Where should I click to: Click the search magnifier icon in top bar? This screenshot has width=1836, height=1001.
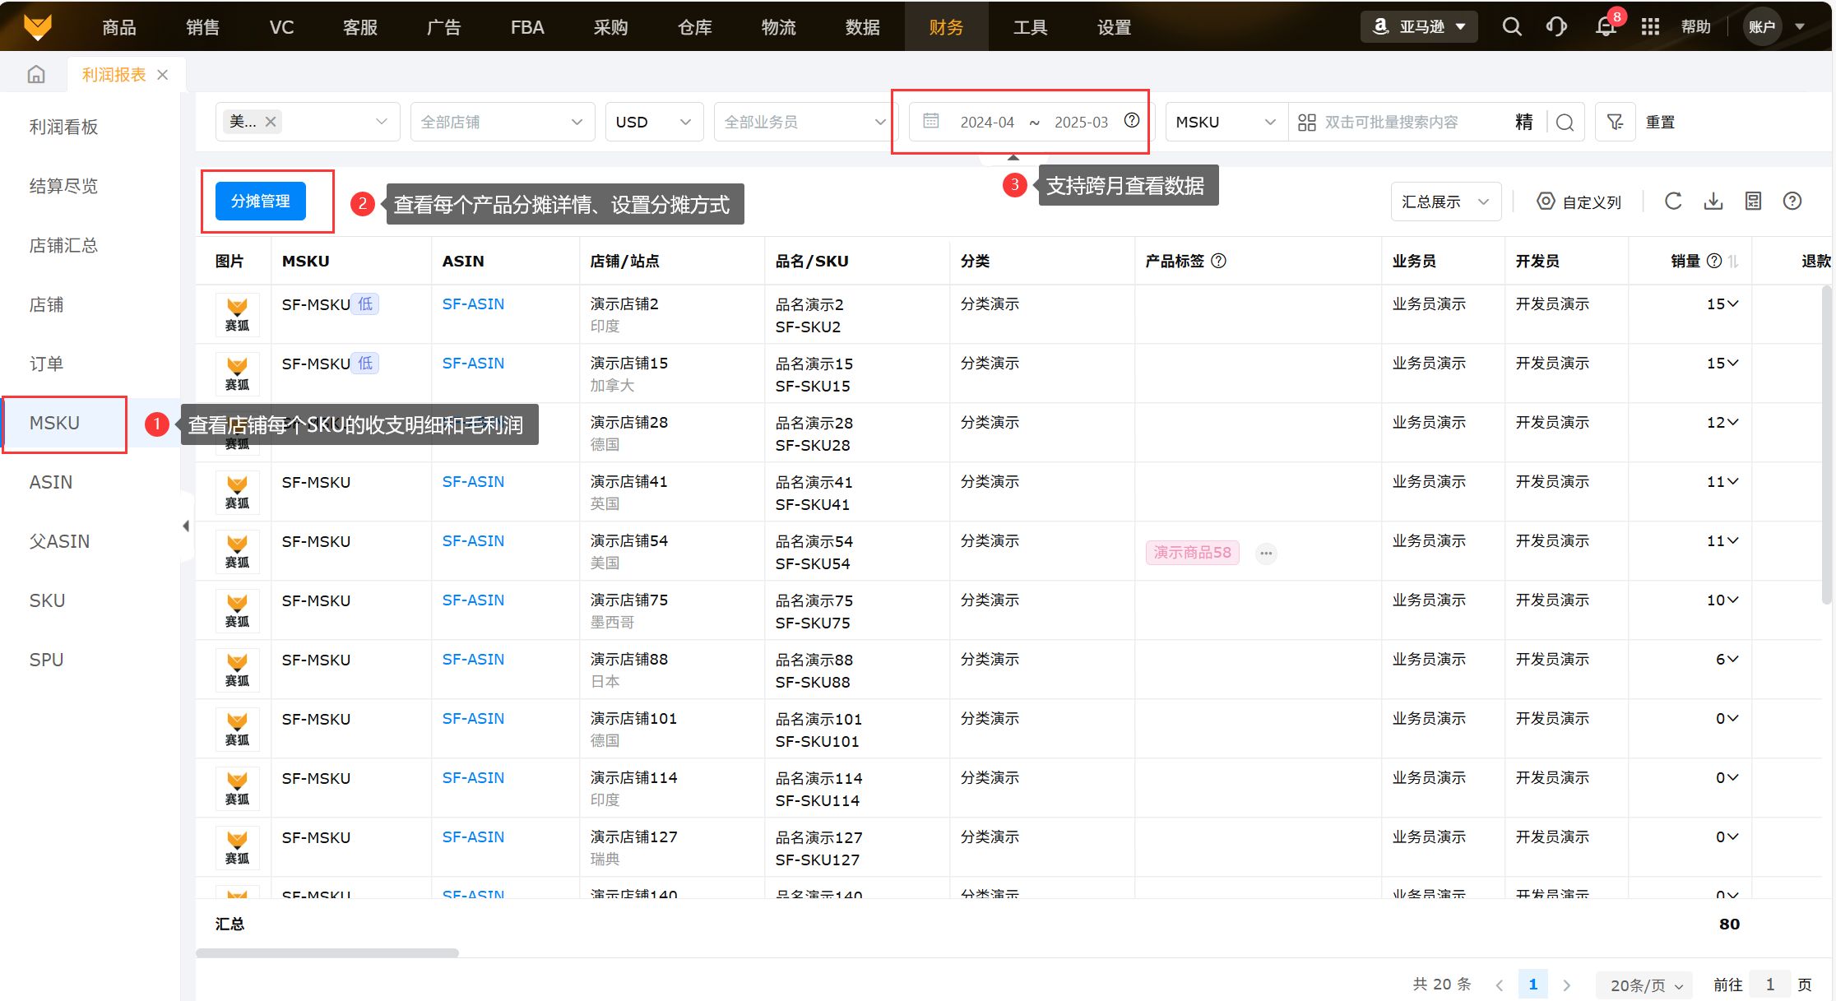point(1511,26)
